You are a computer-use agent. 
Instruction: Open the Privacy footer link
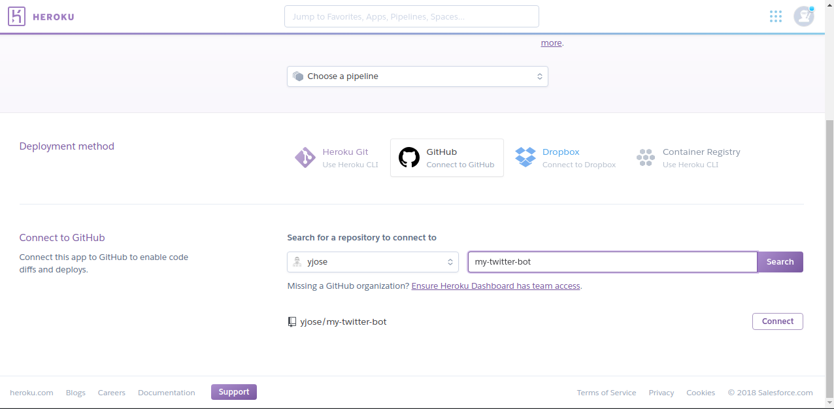(x=661, y=393)
